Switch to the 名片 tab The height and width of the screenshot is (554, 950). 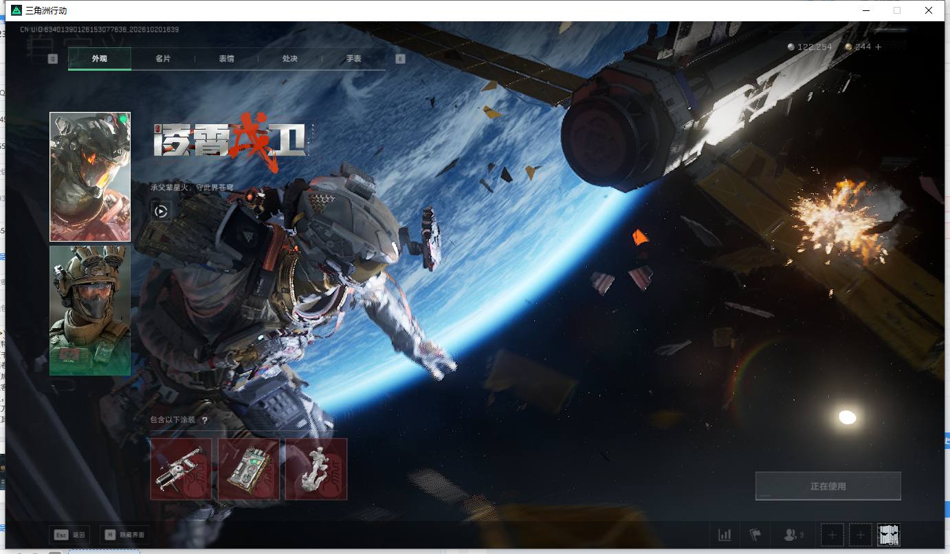163,59
